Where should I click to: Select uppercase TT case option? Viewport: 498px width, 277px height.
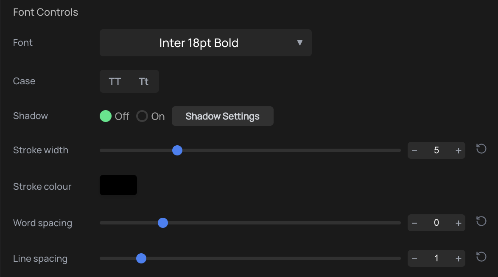pyautogui.click(x=115, y=81)
